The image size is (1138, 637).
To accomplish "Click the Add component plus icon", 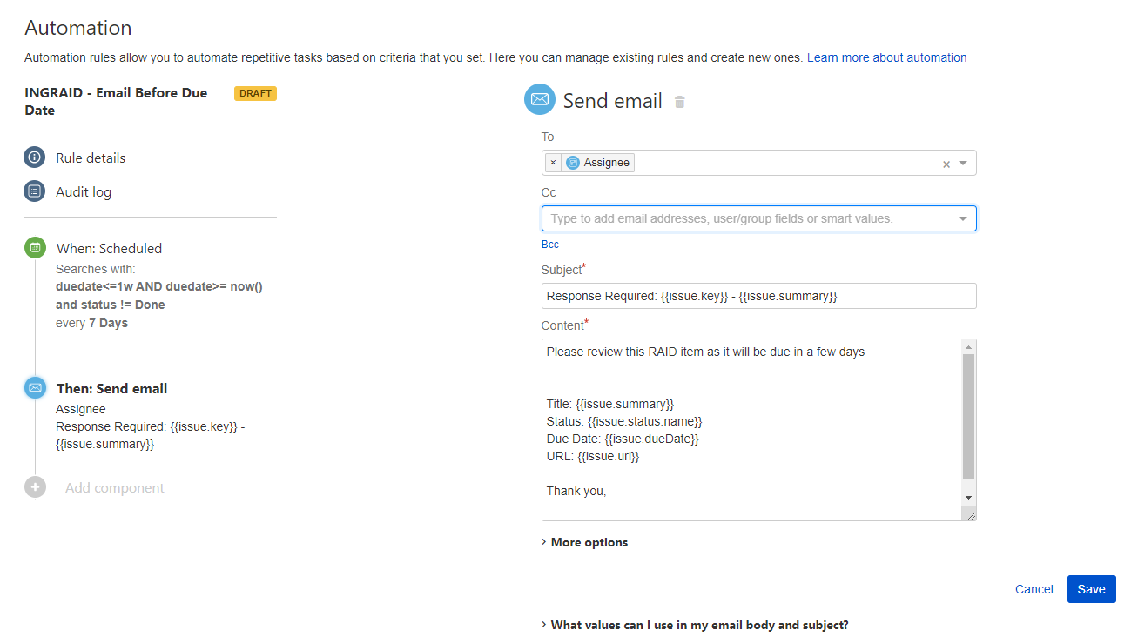I will click(34, 487).
